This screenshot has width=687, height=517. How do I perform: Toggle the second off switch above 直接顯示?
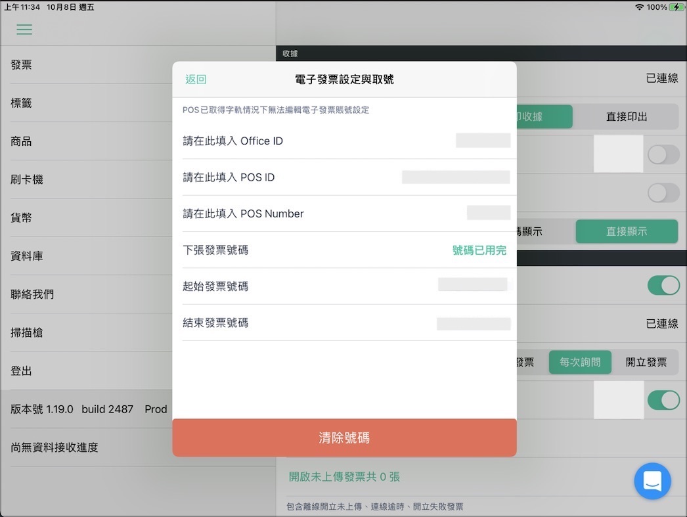click(663, 192)
